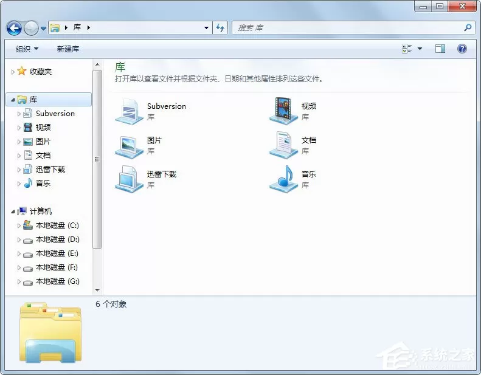Click the navigation pane scrollbar down arrow

(97, 290)
